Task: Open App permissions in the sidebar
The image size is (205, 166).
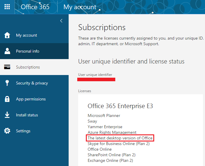Action: (34, 99)
